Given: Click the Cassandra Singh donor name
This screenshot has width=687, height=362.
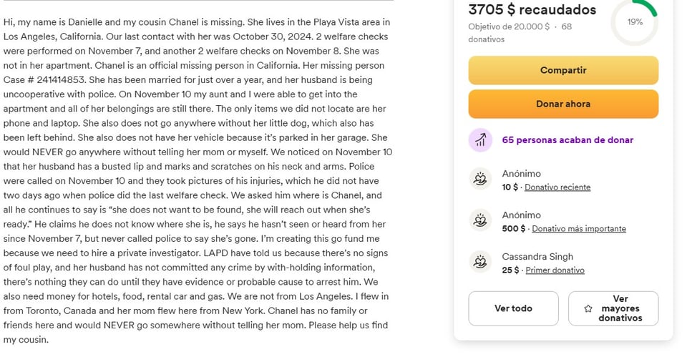Looking at the screenshot, I should click(x=537, y=257).
